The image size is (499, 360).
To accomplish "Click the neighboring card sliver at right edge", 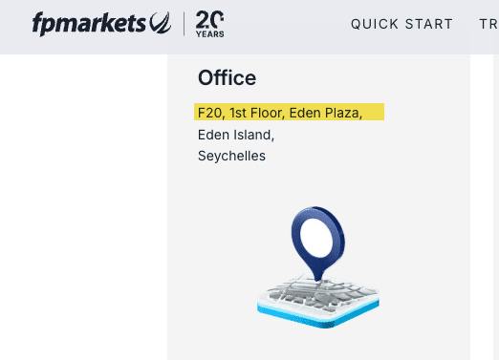I will [496, 207].
